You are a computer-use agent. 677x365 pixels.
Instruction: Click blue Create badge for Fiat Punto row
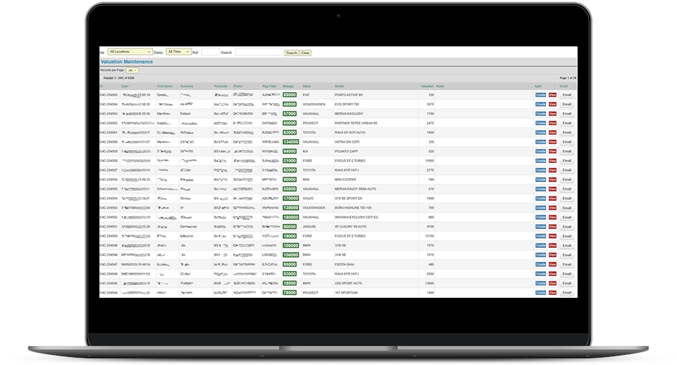540,95
